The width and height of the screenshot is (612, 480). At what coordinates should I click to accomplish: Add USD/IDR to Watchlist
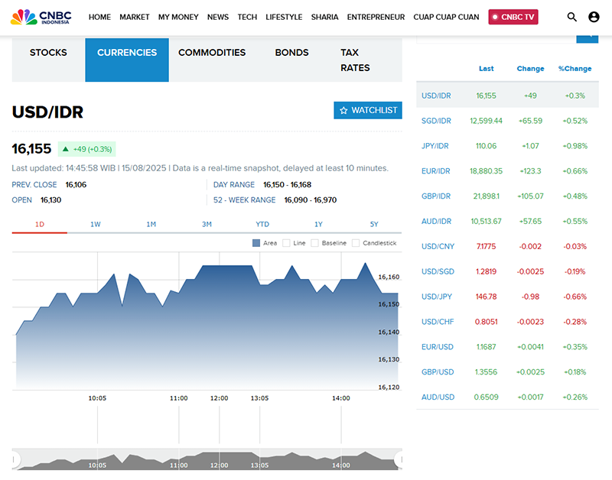tap(368, 110)
